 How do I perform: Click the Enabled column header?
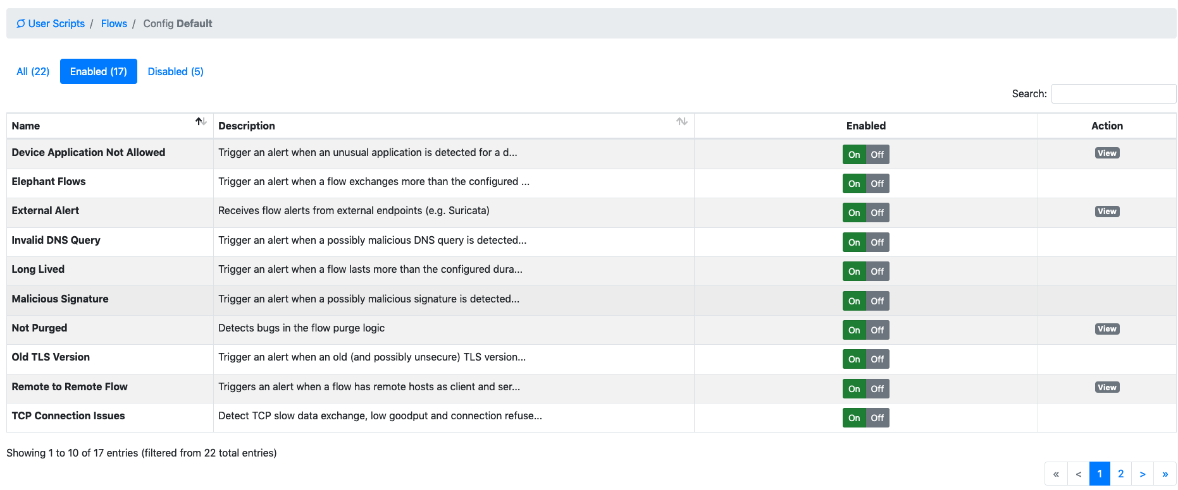[x=866, y=126]
